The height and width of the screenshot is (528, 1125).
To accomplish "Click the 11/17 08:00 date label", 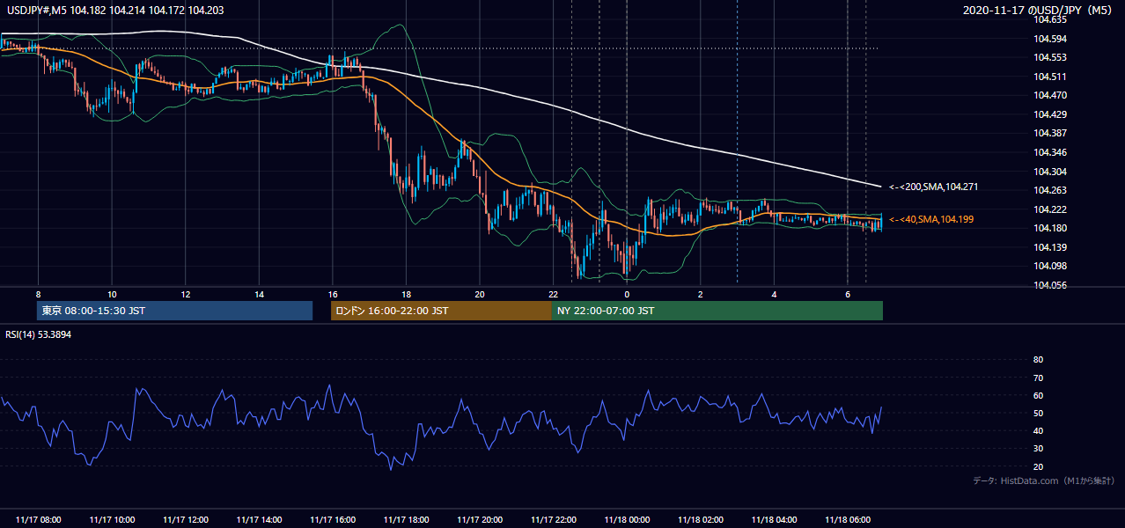I will (38, 520).
